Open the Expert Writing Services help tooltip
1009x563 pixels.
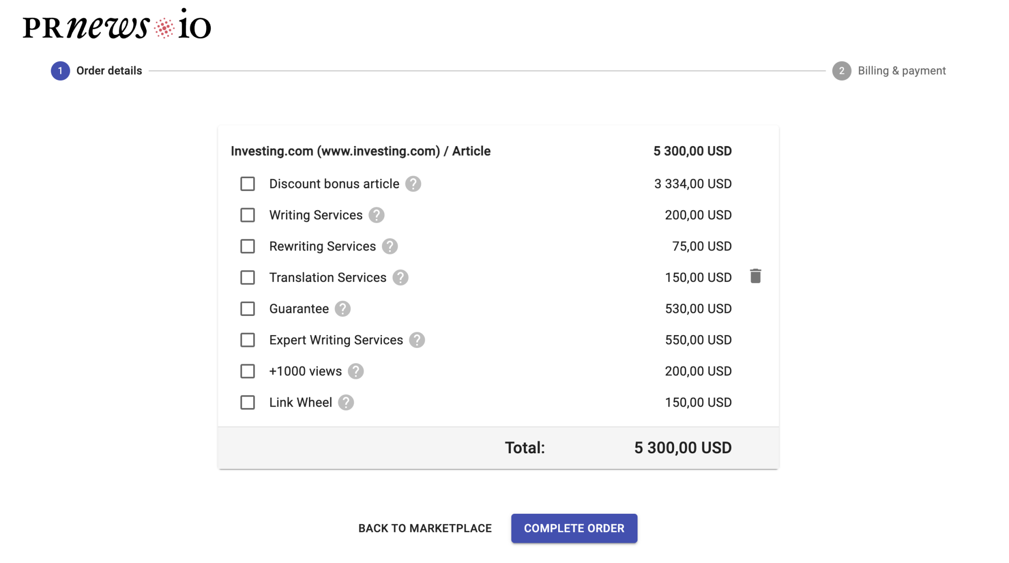tap(417, 340)
